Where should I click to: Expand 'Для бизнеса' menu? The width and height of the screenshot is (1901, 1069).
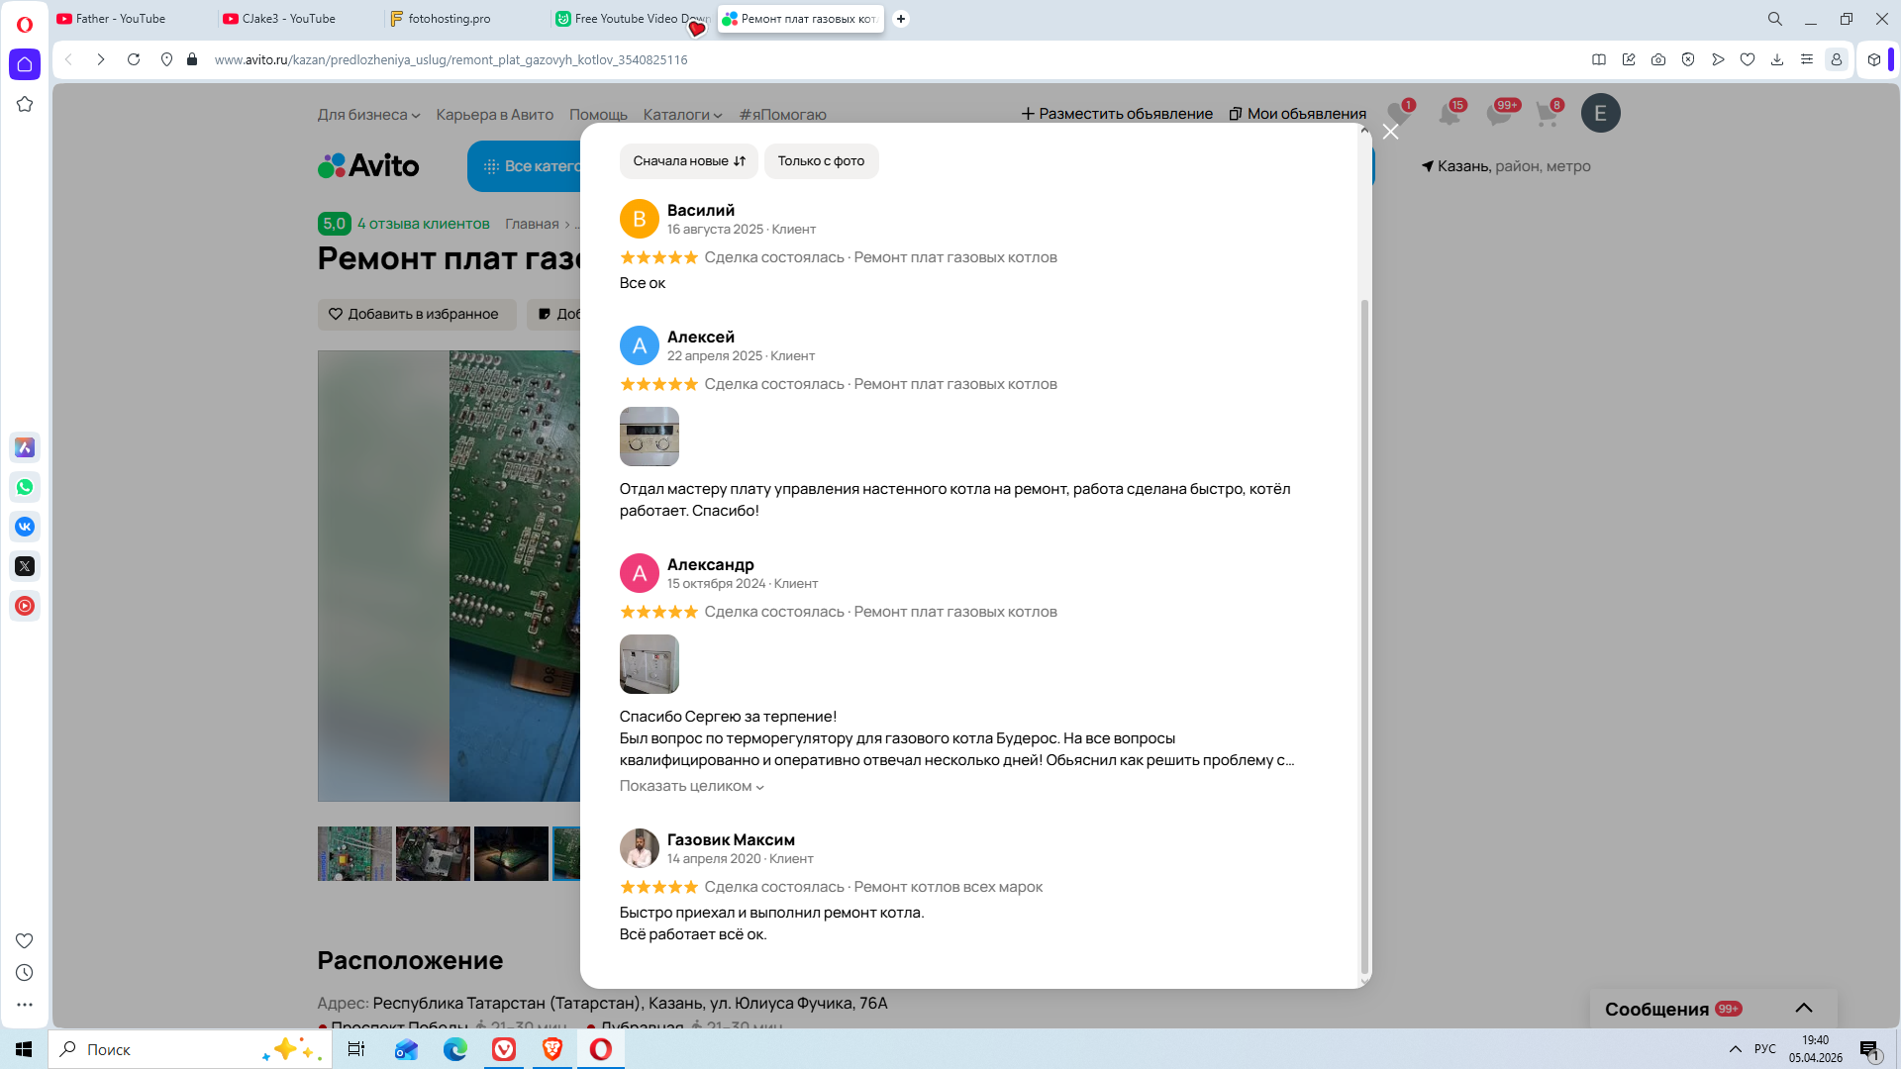point(368,115)
